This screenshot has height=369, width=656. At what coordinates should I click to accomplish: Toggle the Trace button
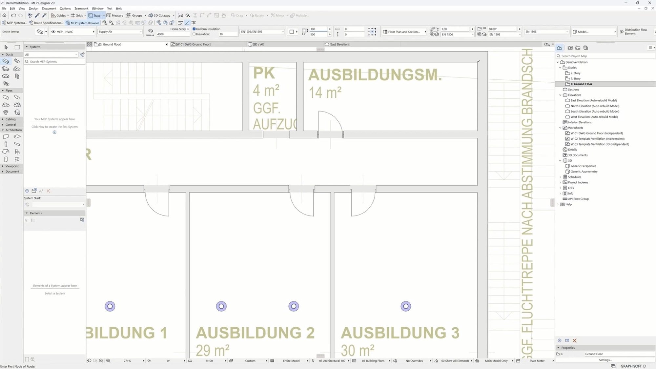coord(94,15)
